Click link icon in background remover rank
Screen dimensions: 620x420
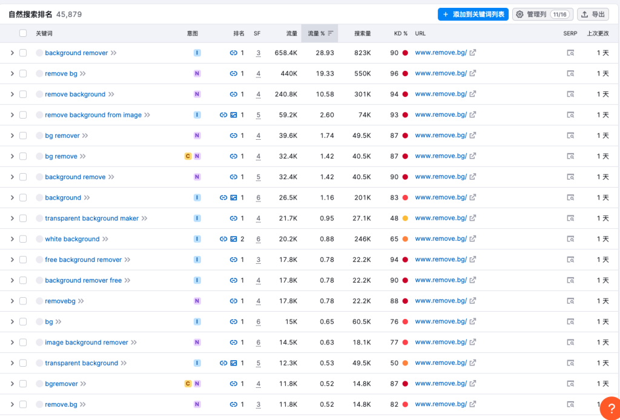coord(234,53)
